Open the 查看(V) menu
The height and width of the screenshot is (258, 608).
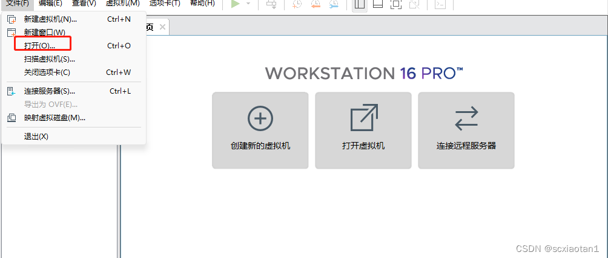point(84,3)
